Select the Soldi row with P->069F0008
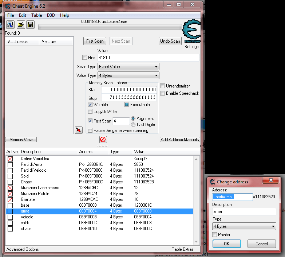 [99, 176]
